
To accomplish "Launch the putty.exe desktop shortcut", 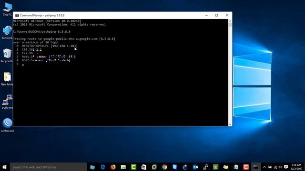I will [8, 102].
